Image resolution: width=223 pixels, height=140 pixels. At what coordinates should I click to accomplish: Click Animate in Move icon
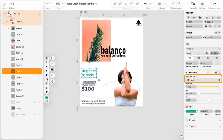tap(215, 4)
